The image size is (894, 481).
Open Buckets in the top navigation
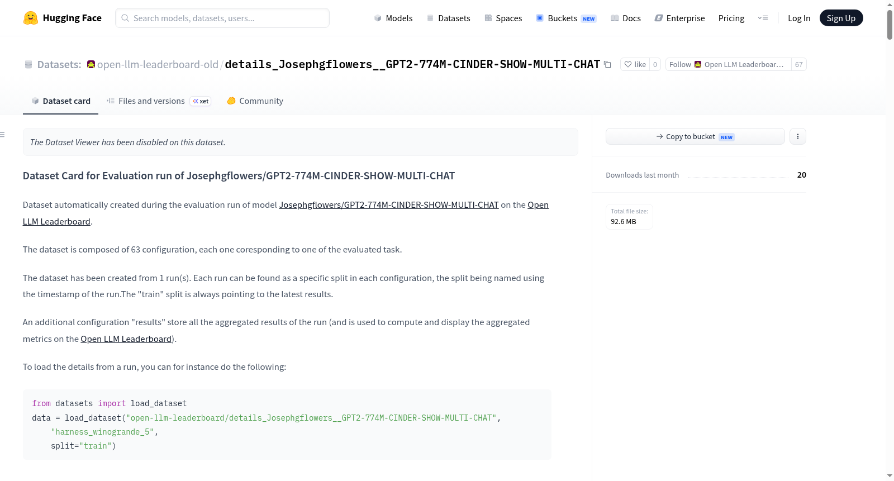[x=566, y=18]
